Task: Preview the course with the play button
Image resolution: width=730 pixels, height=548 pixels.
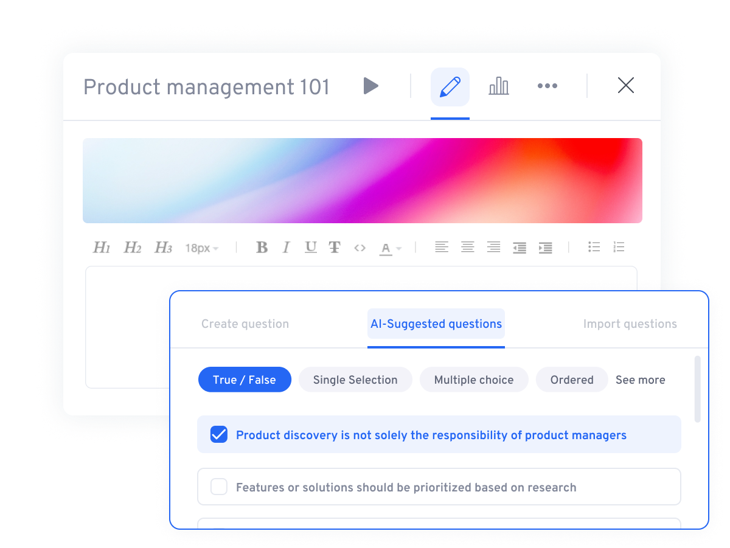Action: click(371, 86)
